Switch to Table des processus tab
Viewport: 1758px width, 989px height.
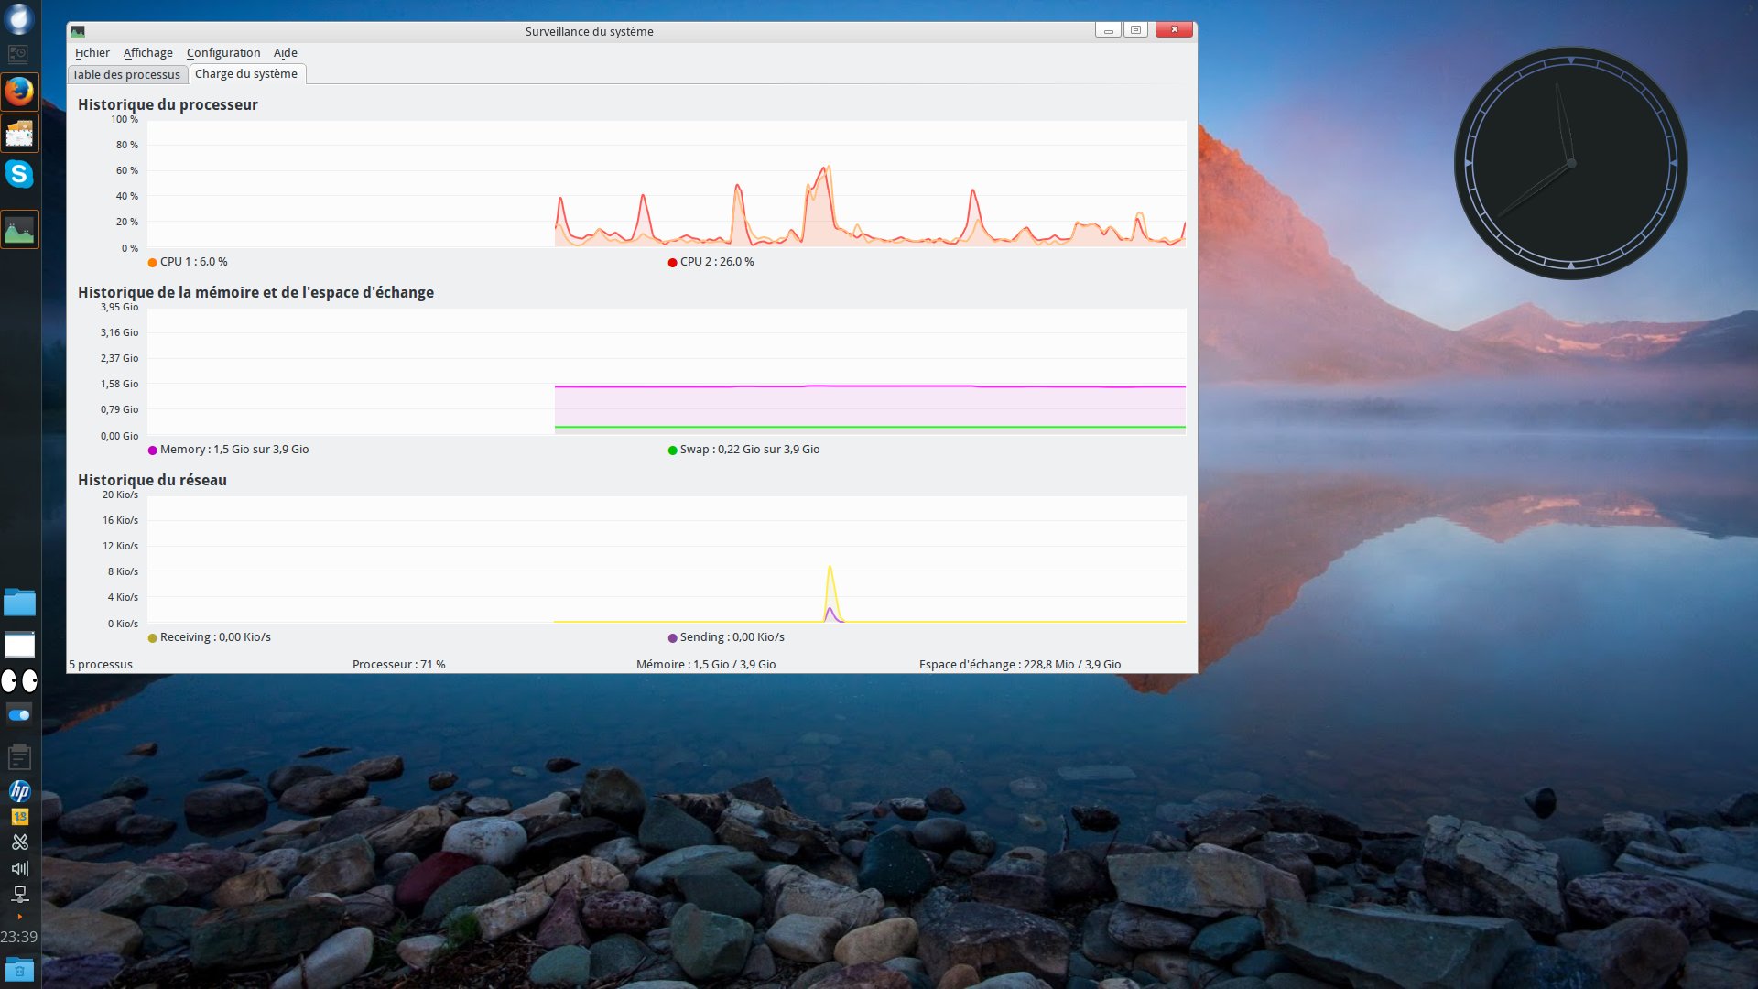click(126, 75)
